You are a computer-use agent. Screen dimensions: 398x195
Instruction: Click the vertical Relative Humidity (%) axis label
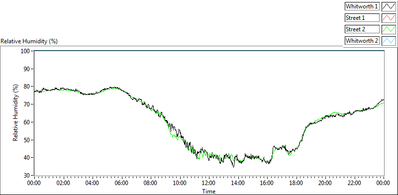pos(16,113)
